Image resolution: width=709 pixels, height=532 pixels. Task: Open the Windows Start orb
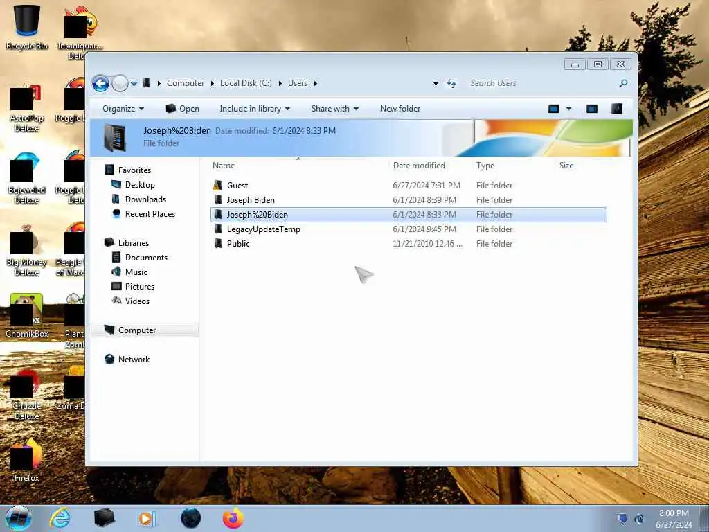(x=19, y=518)
